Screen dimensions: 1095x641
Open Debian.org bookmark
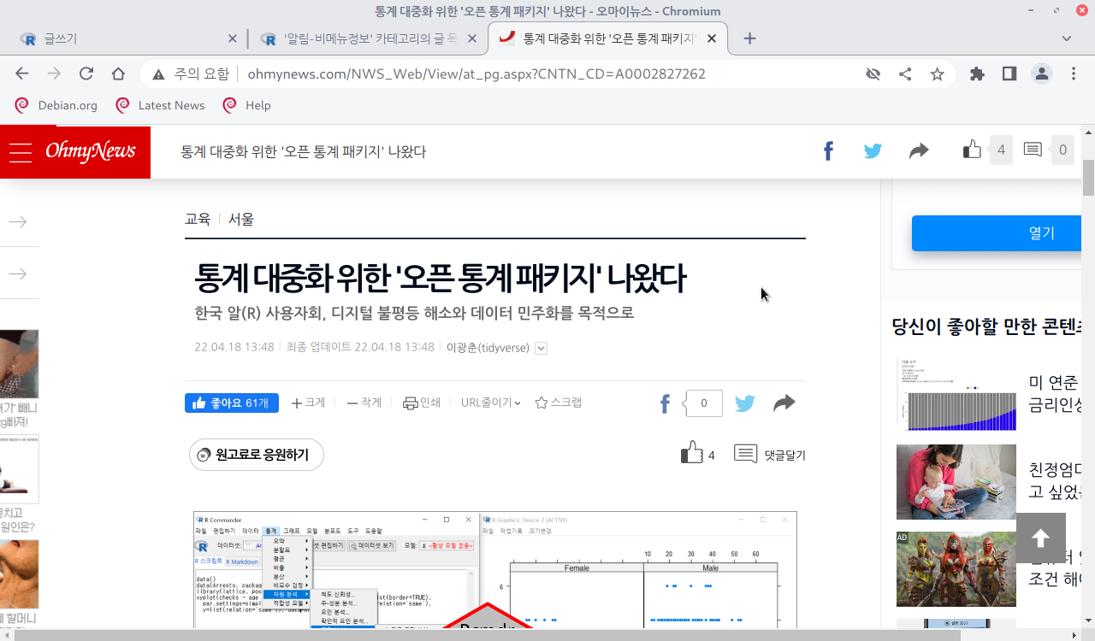(x=56, y=105)
